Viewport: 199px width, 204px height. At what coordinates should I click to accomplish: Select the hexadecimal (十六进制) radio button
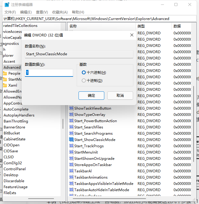pyautogui.click(x=84, y=73)
